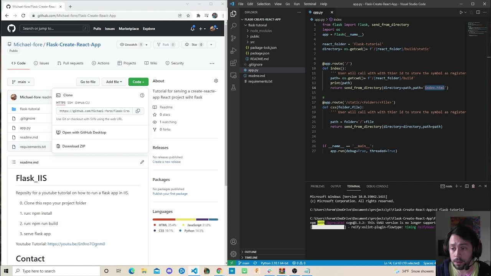Open the Testing flask icon in VS Code

[233, 87]
